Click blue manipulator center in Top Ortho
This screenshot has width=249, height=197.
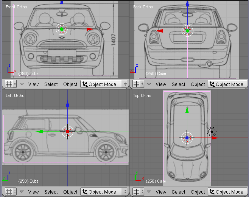point(187,138)
